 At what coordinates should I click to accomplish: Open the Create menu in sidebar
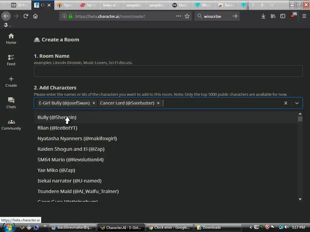(11, 82)
